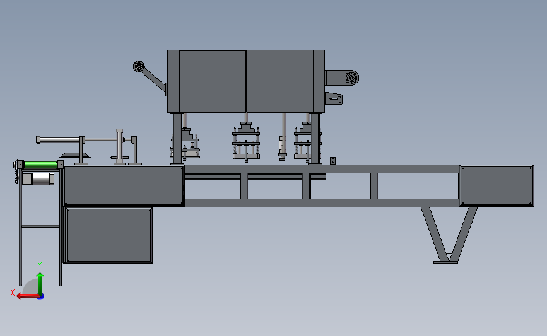Screen dimensions: 547x336
Task: Select the upper left cabinet panel beside frame
Action: (124, 185)
